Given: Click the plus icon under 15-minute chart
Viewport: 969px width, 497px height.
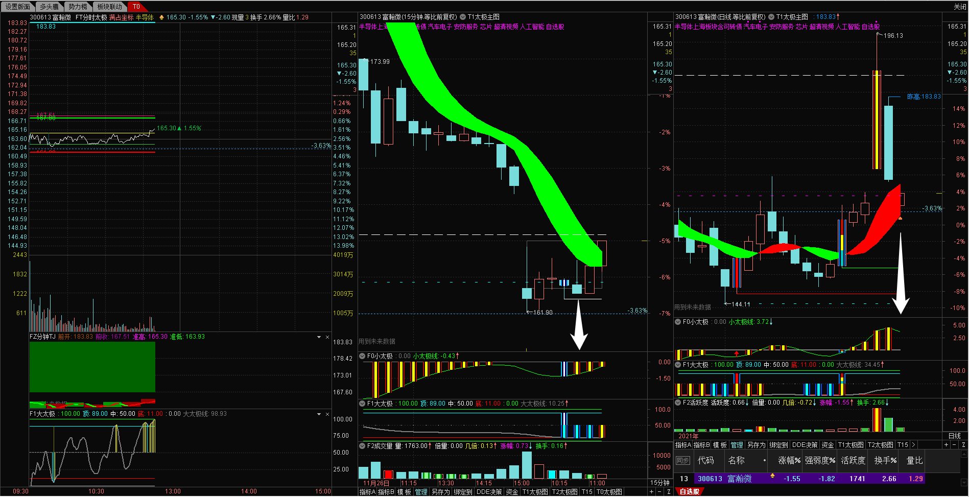Looking at the screenshot, I should pos(651,492).
